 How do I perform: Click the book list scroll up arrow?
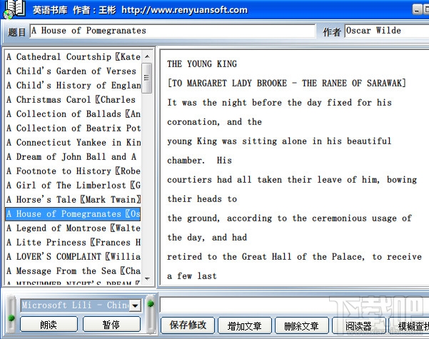click(147, 56)
